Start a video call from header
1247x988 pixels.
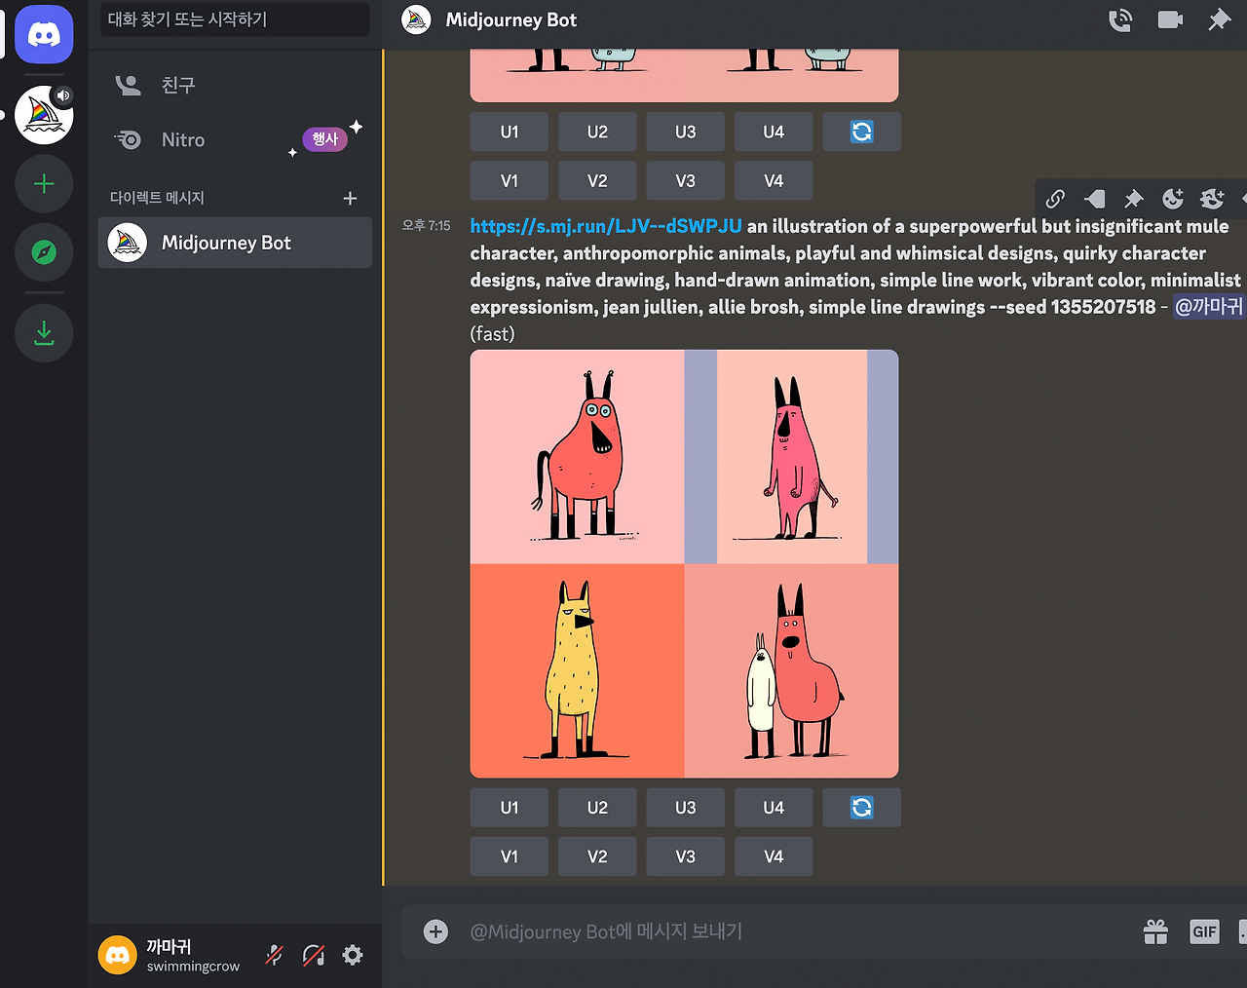coord(1170,20)
